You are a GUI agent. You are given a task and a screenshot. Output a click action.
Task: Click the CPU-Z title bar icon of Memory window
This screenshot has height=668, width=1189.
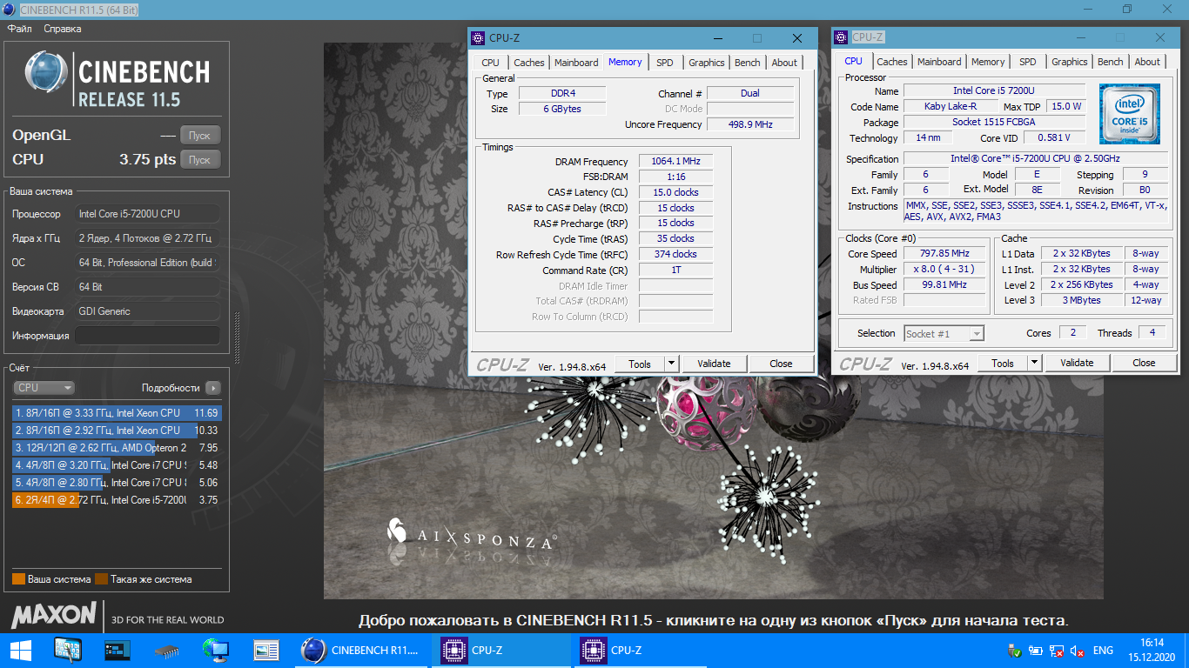tap(479, 37)
